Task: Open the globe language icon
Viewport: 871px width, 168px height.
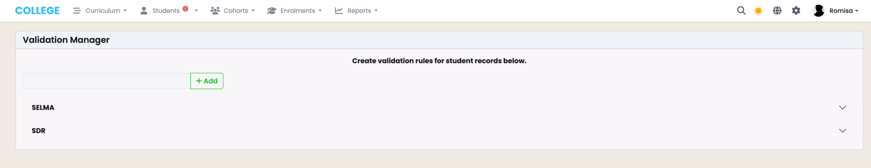Action: coord(777,11)
